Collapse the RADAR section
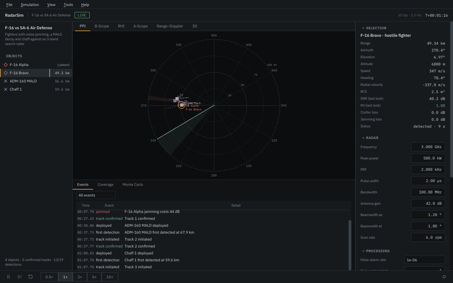 click(370, 138)
